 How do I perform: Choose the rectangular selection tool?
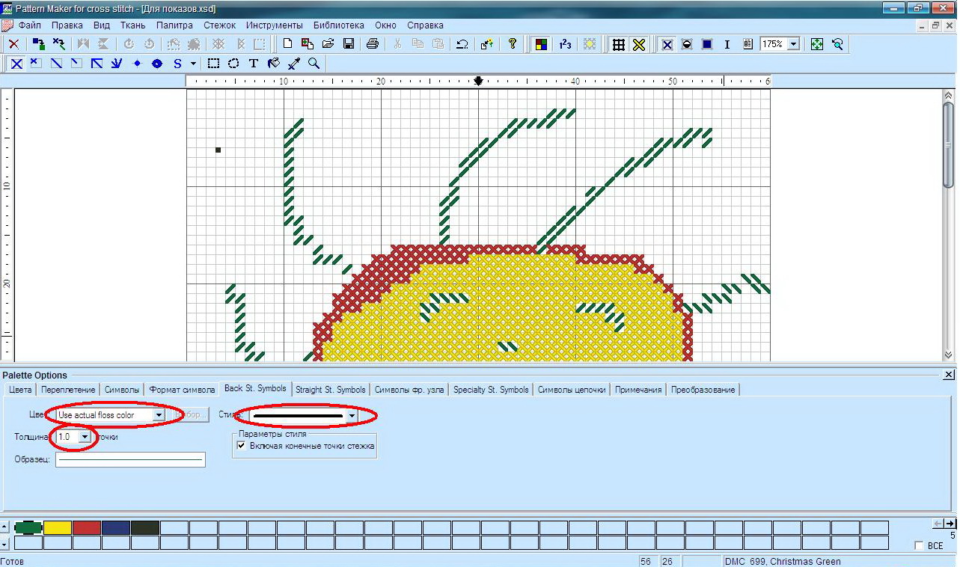tap(213, 64)
